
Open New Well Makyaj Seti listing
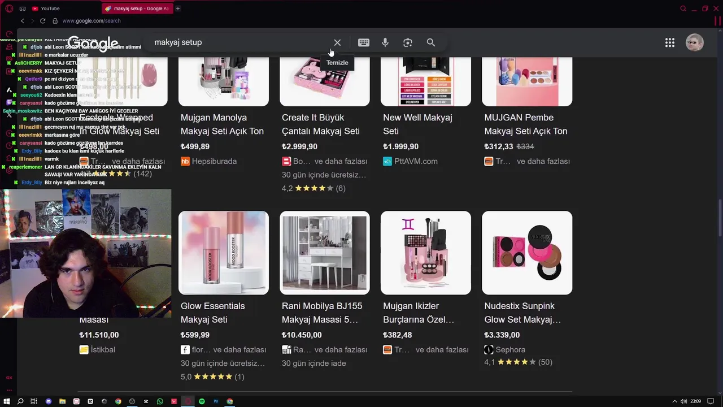click(x=417, y=124)
